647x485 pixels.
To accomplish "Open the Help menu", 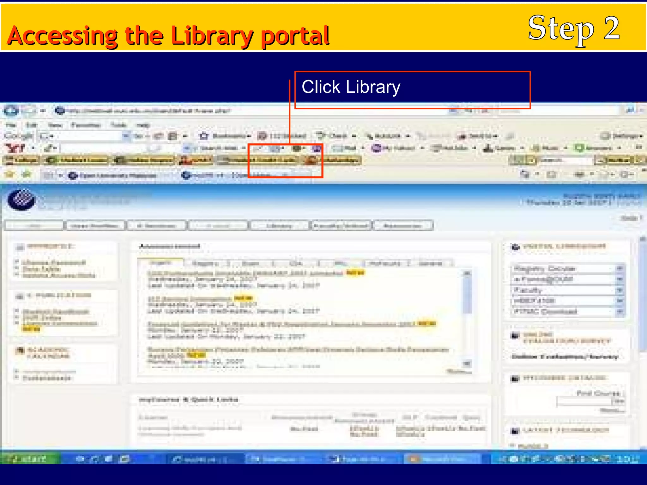I will point(143,125).
